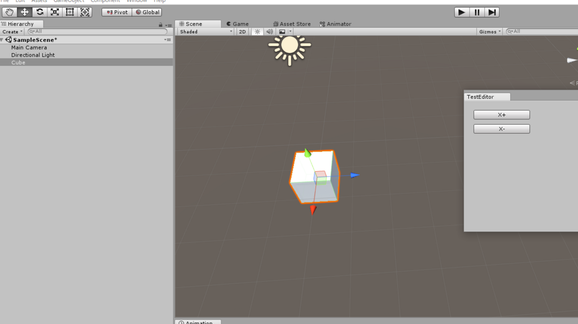578x324 pixels.
Task: Open the Animation tab at bottom
Action: coord(198,322)
